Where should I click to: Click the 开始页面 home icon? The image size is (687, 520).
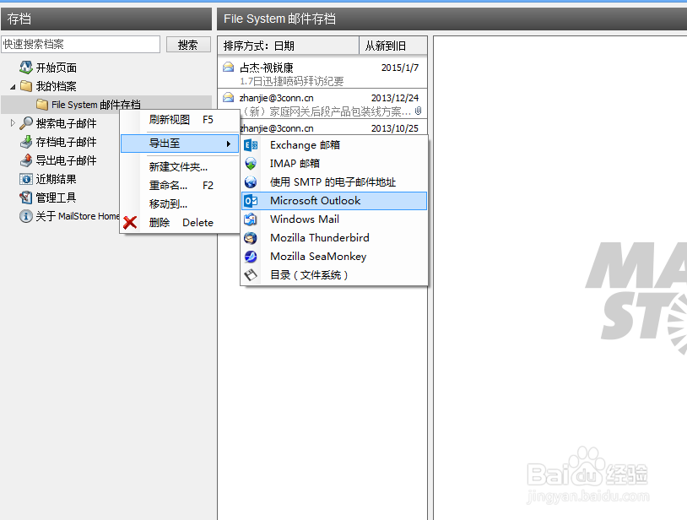pos(26,68)
